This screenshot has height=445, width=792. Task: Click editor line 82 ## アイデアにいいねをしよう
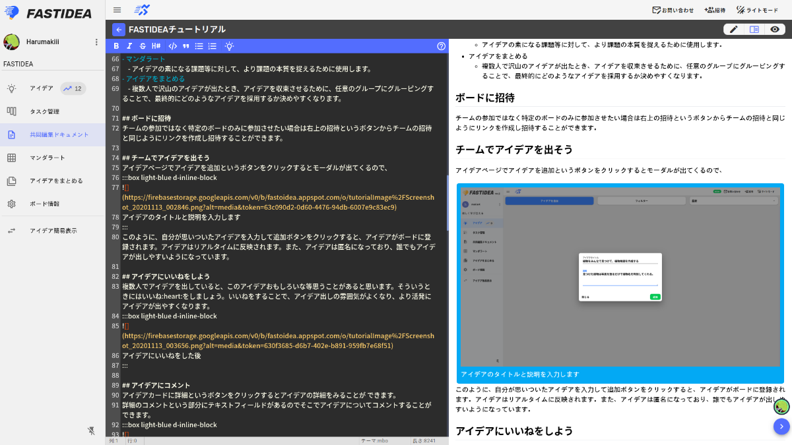[x=166, y=276]
